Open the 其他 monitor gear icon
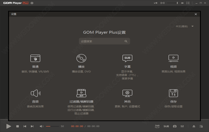Viewport: 209px width, 132px height. point(127,93)
